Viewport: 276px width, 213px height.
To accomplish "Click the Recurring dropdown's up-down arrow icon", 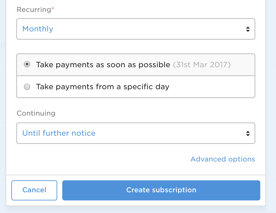I will 248,29.
